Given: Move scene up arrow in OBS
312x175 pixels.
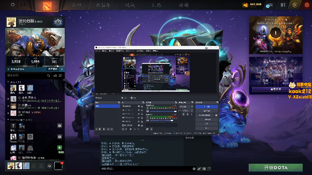Looking at the screenshot, I should (x=108, y=129).
